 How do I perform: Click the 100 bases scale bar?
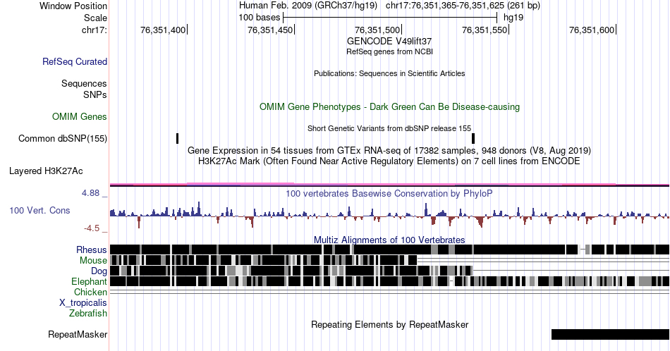(390, 18)
